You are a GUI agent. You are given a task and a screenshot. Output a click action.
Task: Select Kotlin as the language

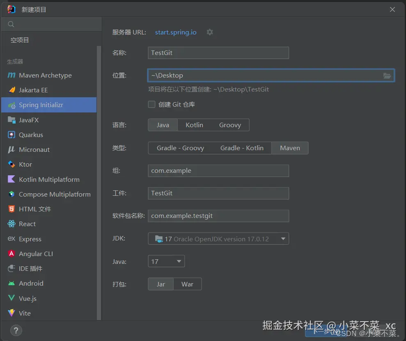[195, 125]
